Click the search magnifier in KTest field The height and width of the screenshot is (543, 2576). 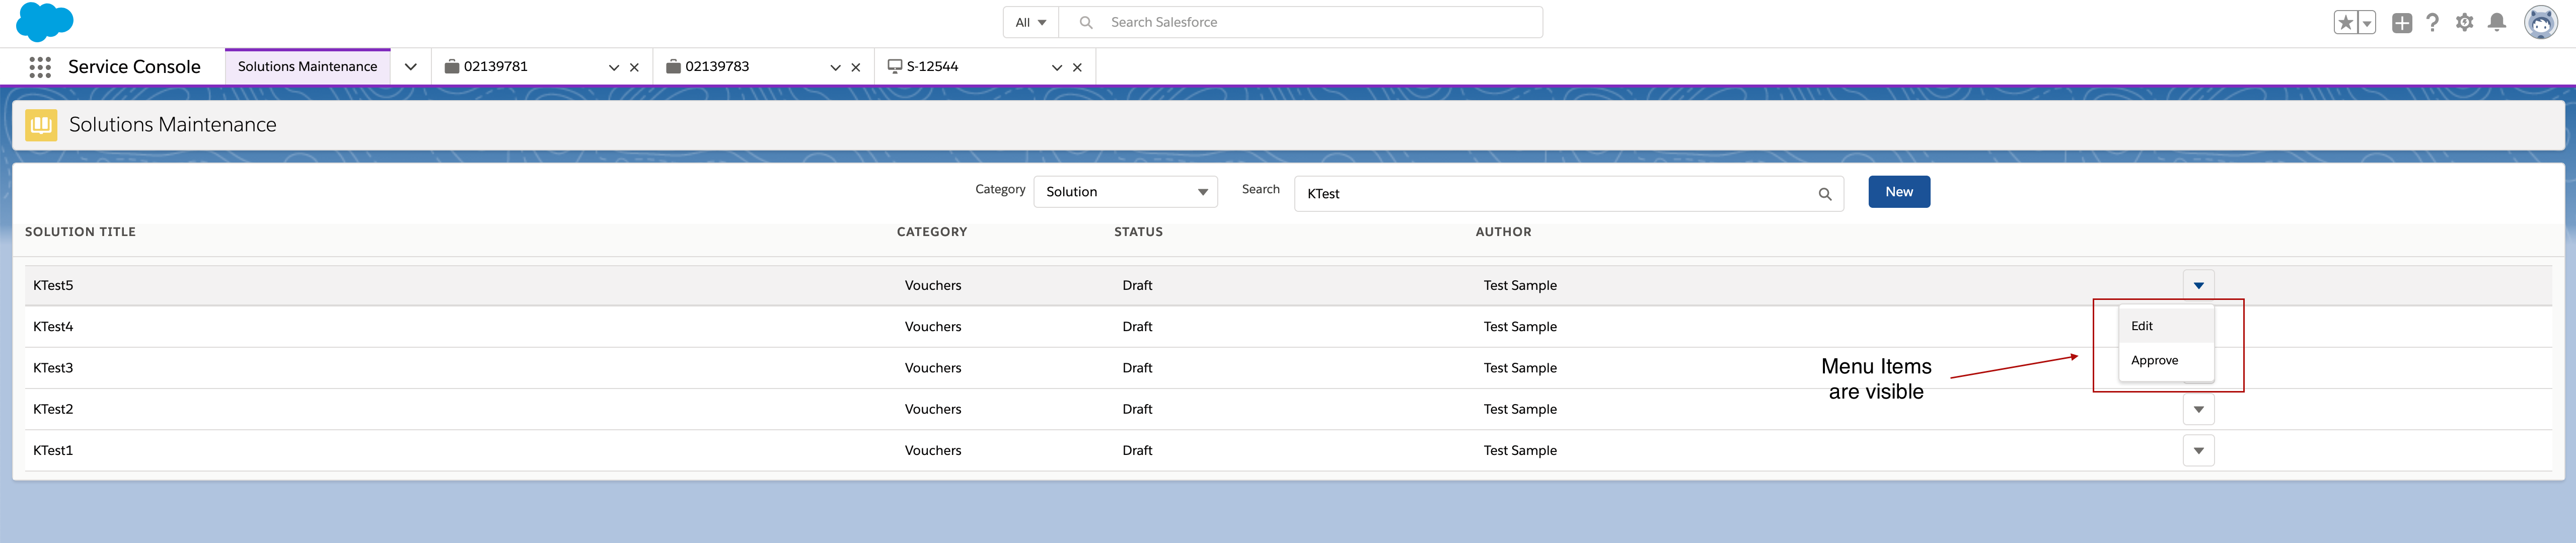[x=1824, y=194]
